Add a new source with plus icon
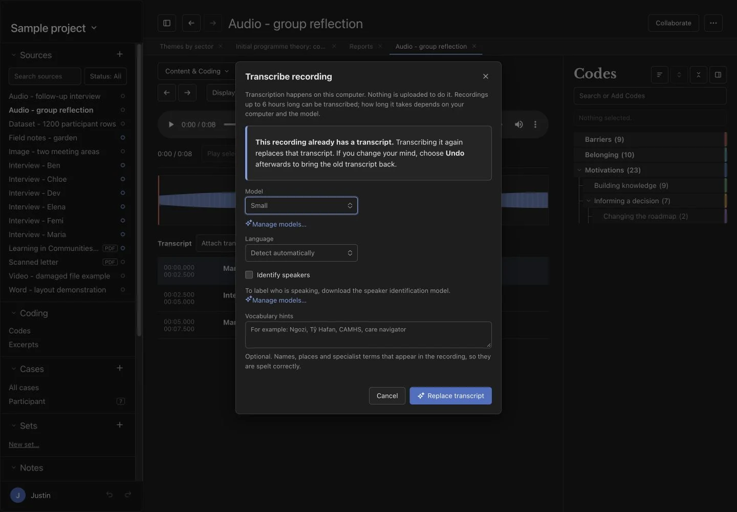The height and width of the screenshot is (512, 737). coord(120,54)
